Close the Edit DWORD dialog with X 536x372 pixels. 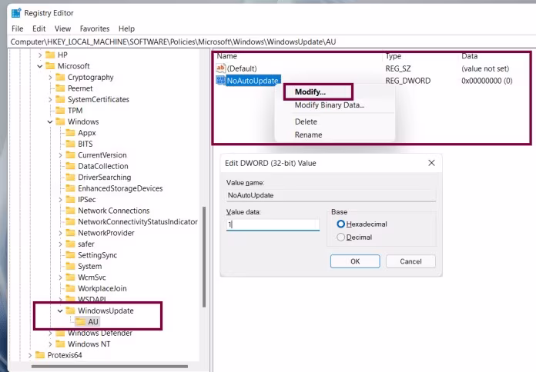point(432,163)
